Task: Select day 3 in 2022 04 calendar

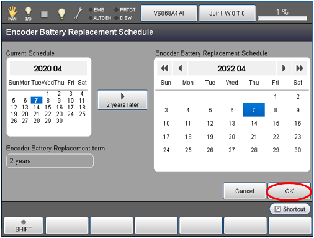Action: point(166,110)
